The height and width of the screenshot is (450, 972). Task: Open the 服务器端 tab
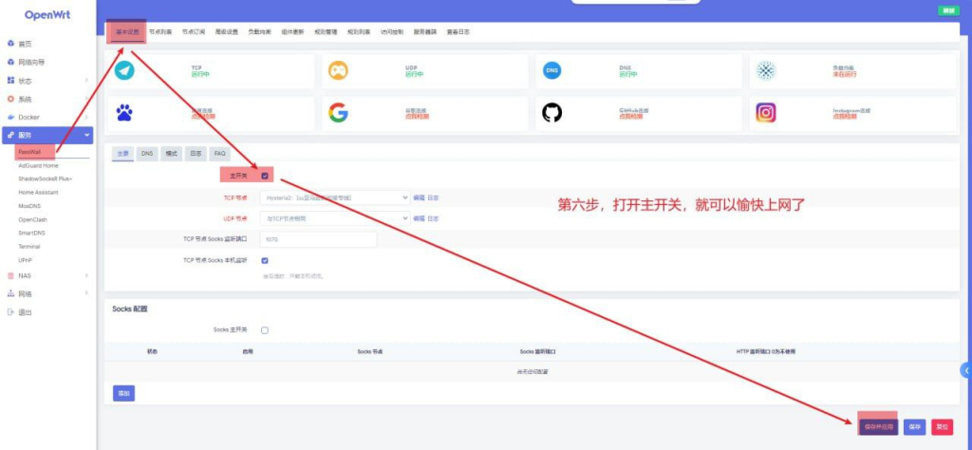point(425,31)
